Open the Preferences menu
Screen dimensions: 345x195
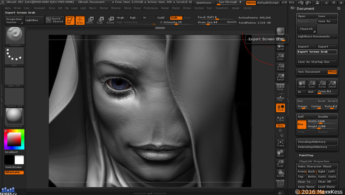click(151, 8)
